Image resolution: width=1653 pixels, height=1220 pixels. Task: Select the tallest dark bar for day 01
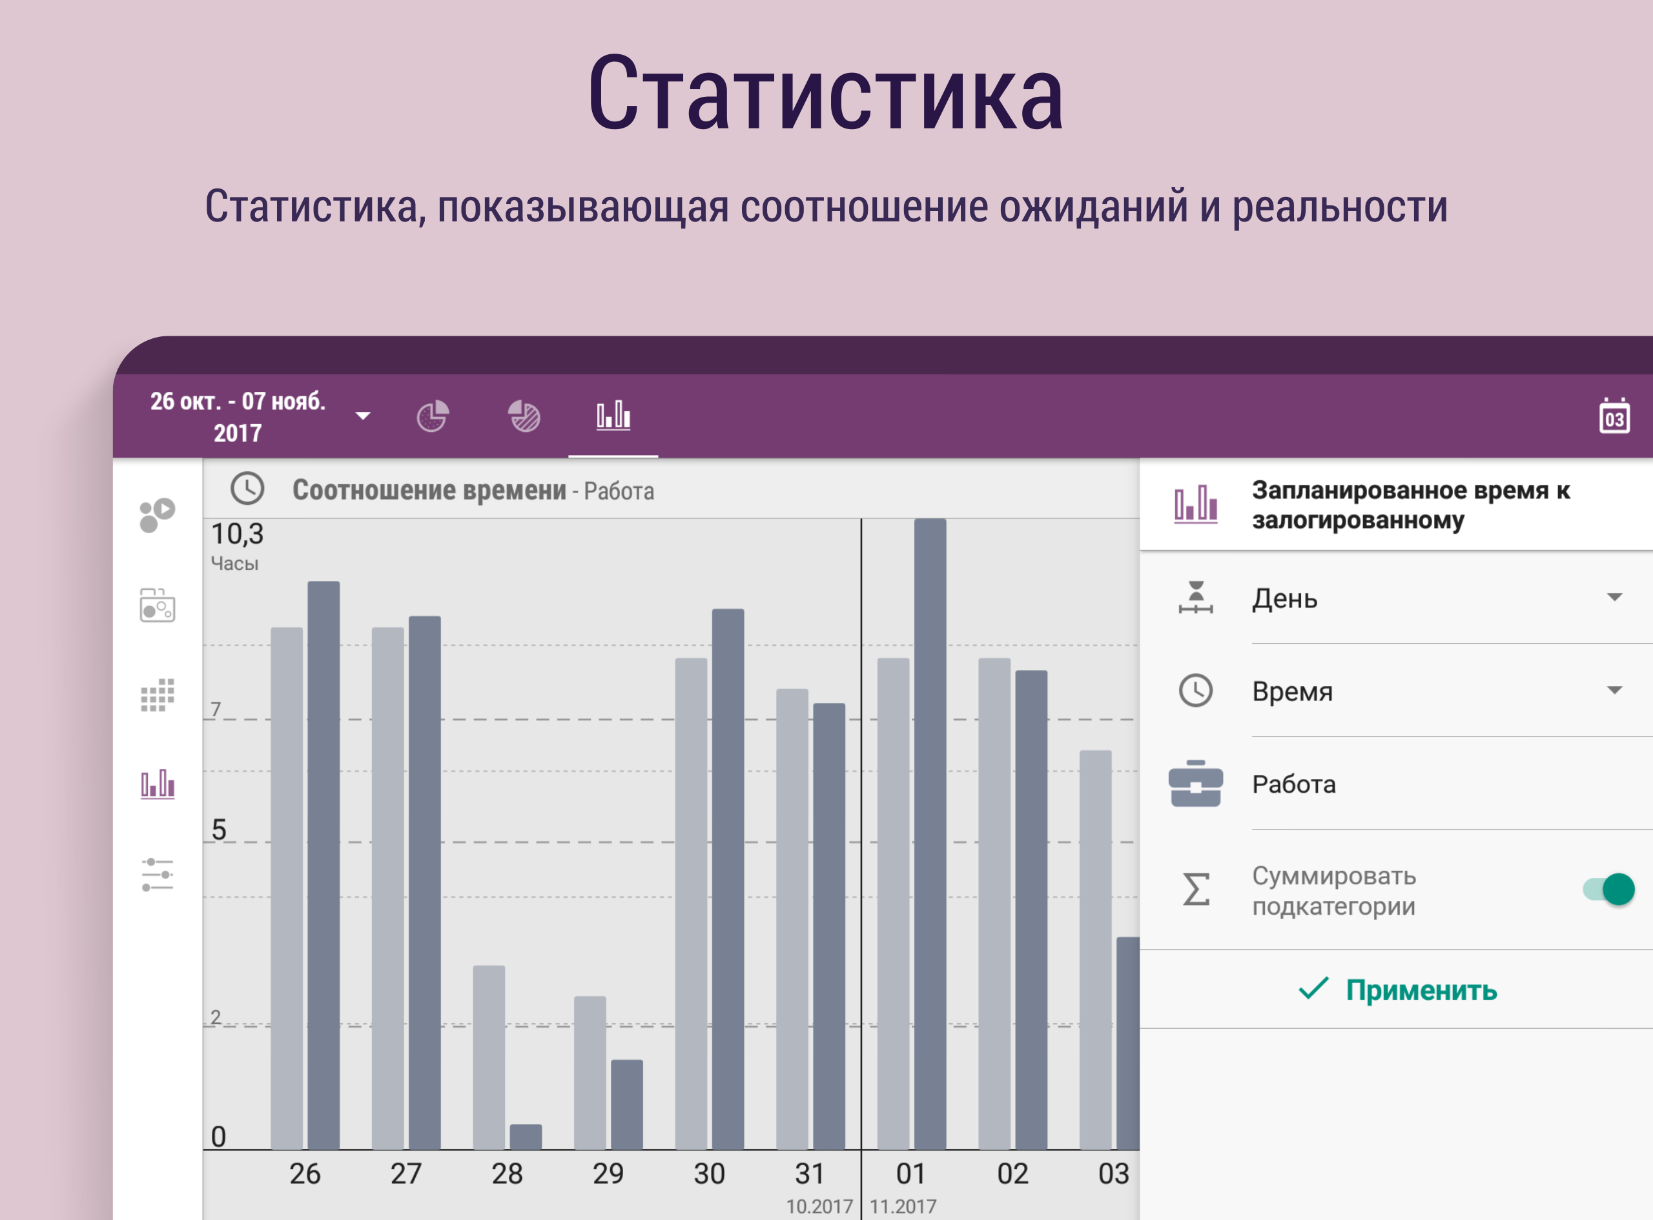pos(930,834)
